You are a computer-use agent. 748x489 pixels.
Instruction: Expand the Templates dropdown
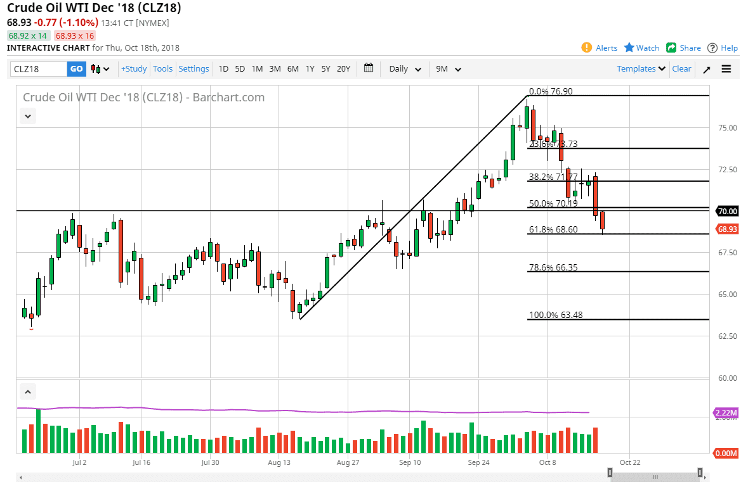point(641,69)
